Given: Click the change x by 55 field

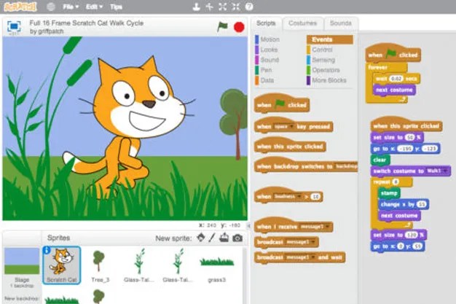Looking at the screenshot, I should coord(421,204).
